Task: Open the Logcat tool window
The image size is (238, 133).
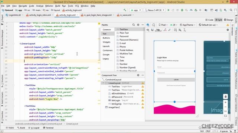Action: pos(34,128)
